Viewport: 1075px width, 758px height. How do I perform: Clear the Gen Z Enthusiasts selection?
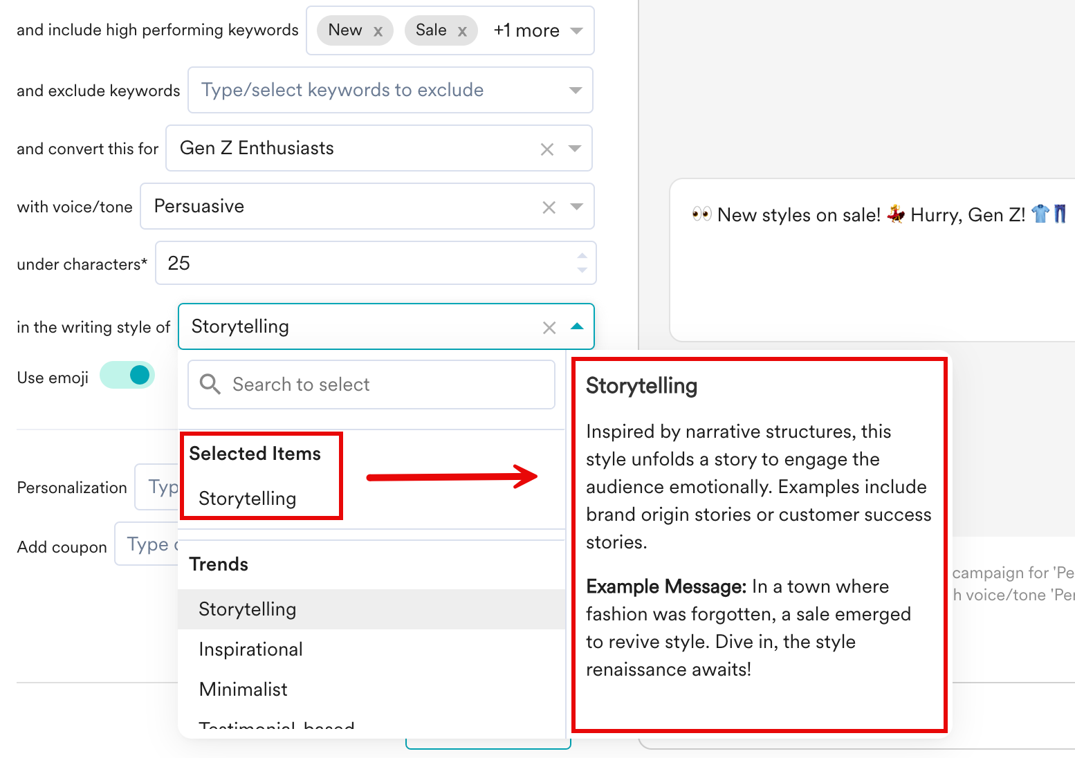[x=546, y=149]
